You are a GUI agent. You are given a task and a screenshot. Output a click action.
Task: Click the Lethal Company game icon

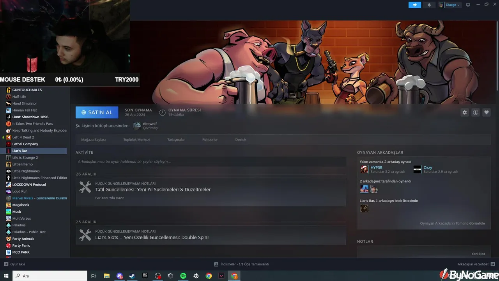tap(9, 144)
